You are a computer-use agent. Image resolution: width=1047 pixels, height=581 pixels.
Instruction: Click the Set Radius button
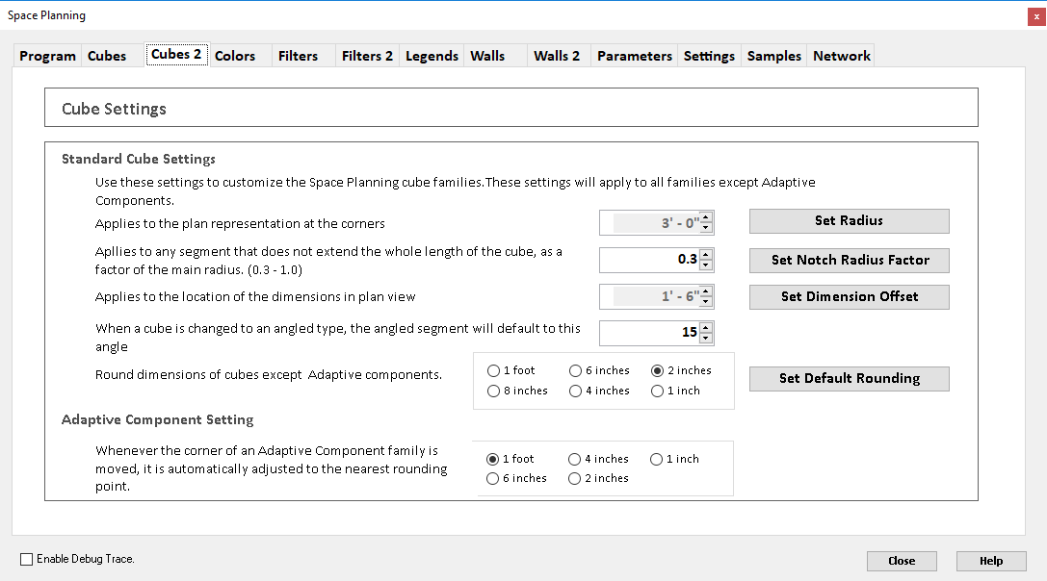849,221
